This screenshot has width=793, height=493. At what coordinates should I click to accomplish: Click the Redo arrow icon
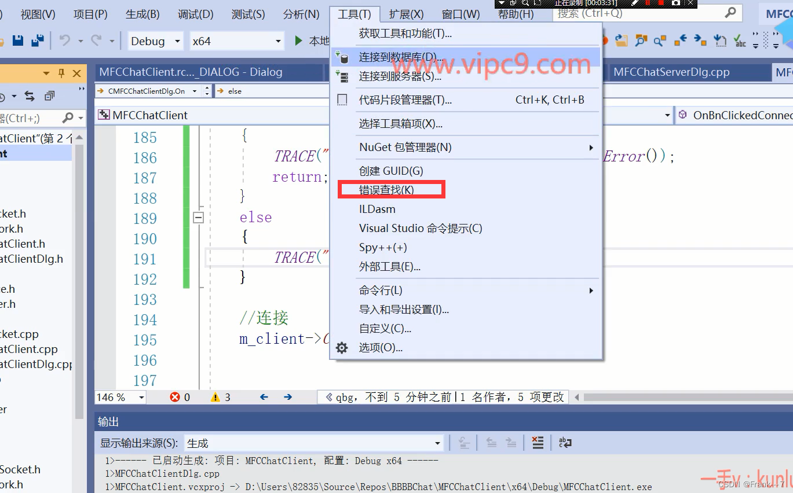96,41
